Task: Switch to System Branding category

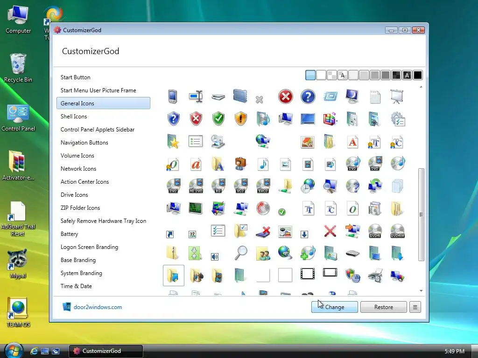Action: point(81,273)
